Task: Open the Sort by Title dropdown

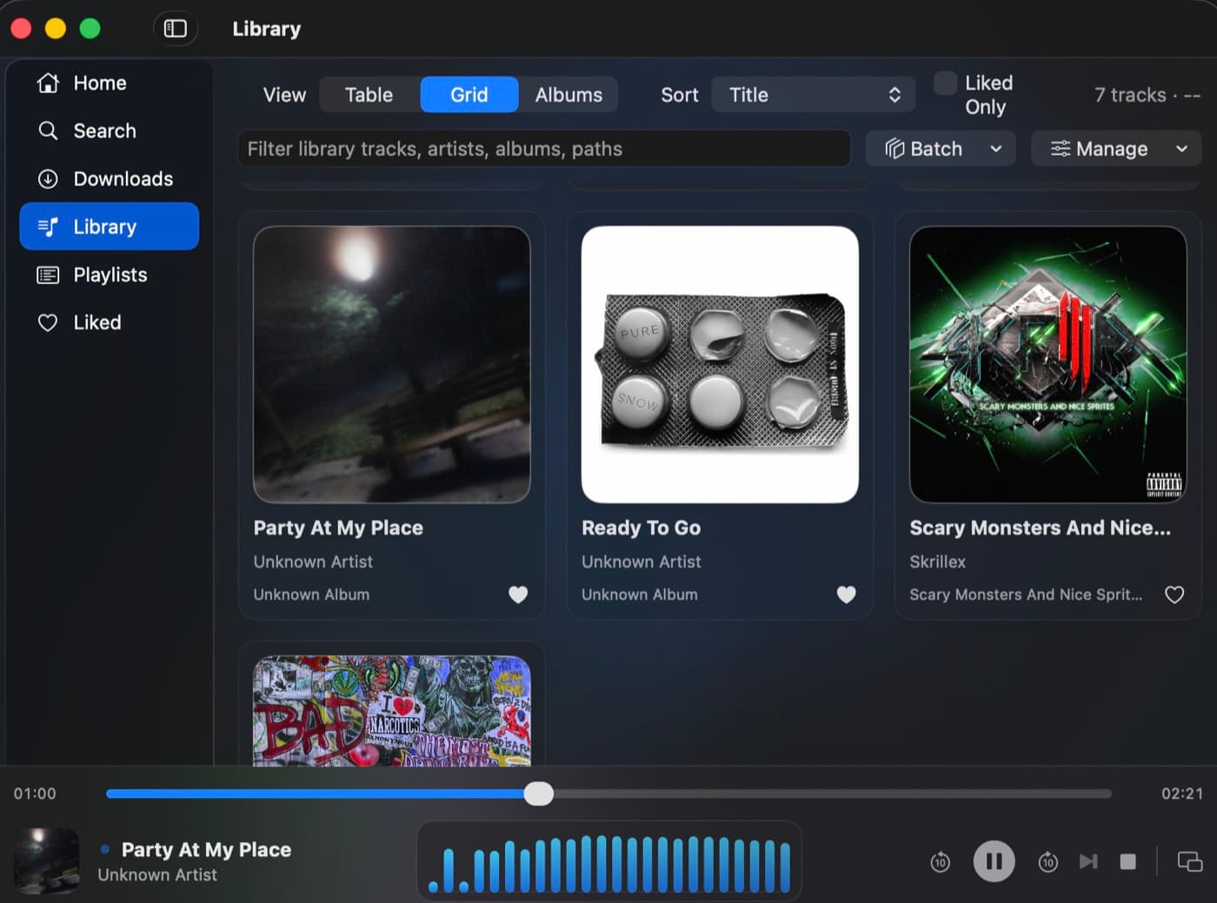Action: (812, 95)
